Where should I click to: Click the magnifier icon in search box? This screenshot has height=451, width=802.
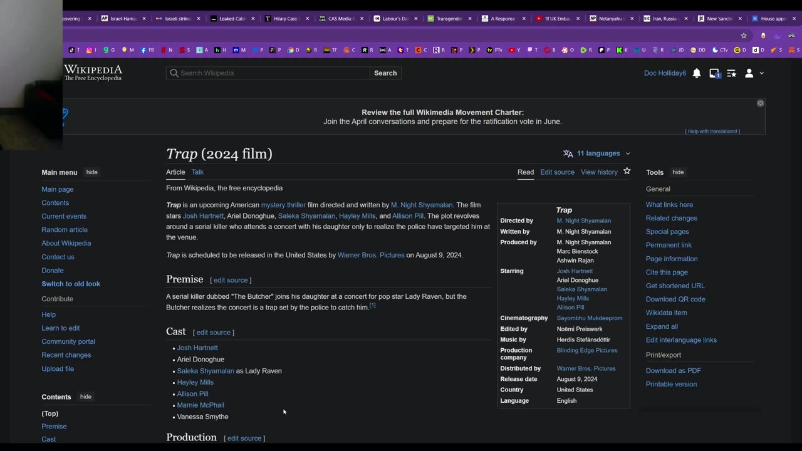point(174,73)
